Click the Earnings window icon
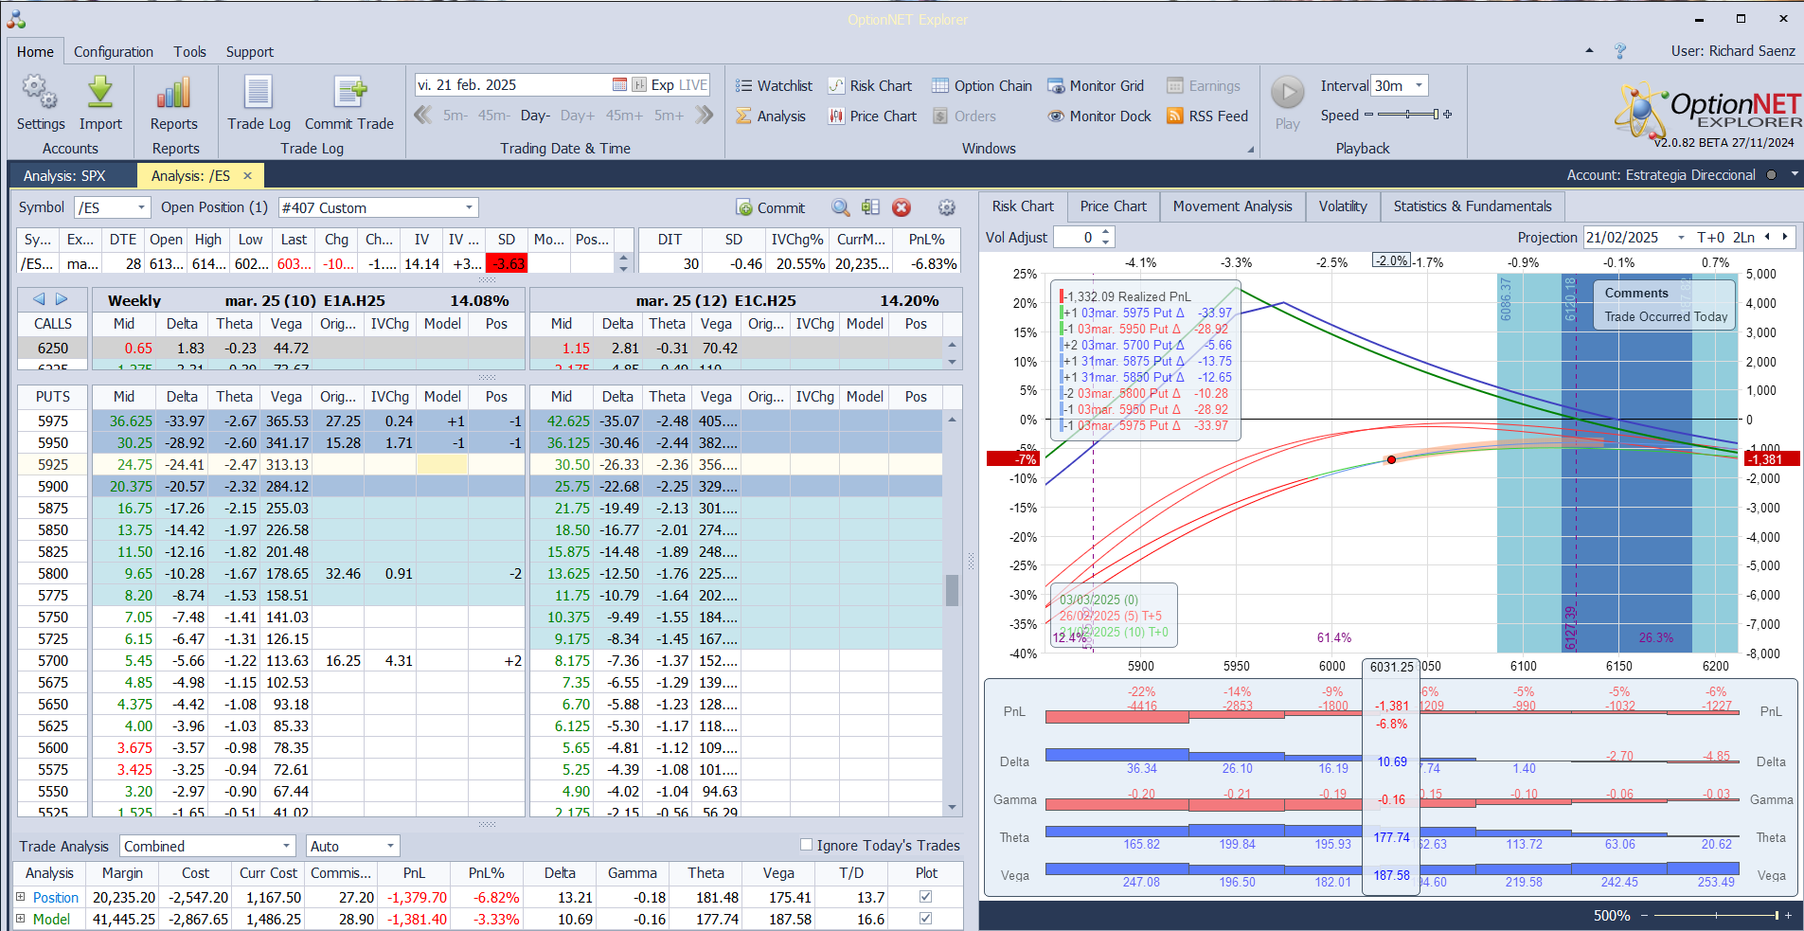1804x931 pixels. coord(1175,85)
